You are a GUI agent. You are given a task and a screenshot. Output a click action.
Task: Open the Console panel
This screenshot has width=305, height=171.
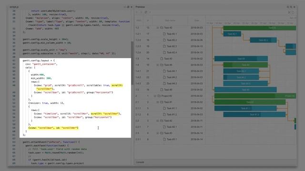coord(140,162)
